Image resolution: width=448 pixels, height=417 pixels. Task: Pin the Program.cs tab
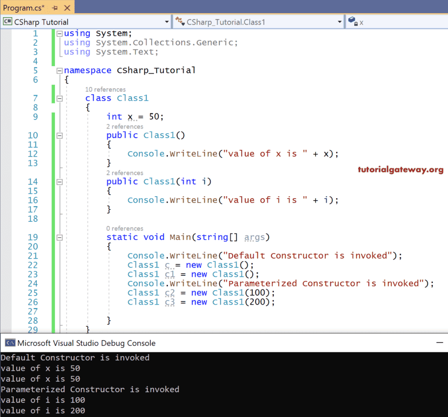point(55,8)
